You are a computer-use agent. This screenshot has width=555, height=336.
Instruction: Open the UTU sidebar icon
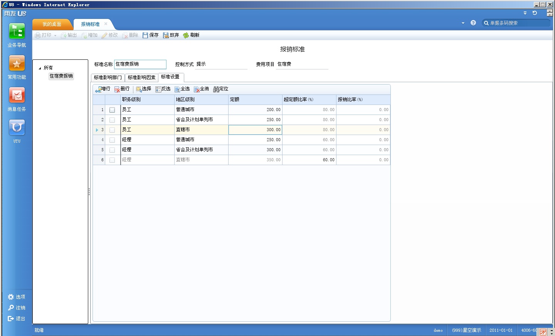pos(17,127)
